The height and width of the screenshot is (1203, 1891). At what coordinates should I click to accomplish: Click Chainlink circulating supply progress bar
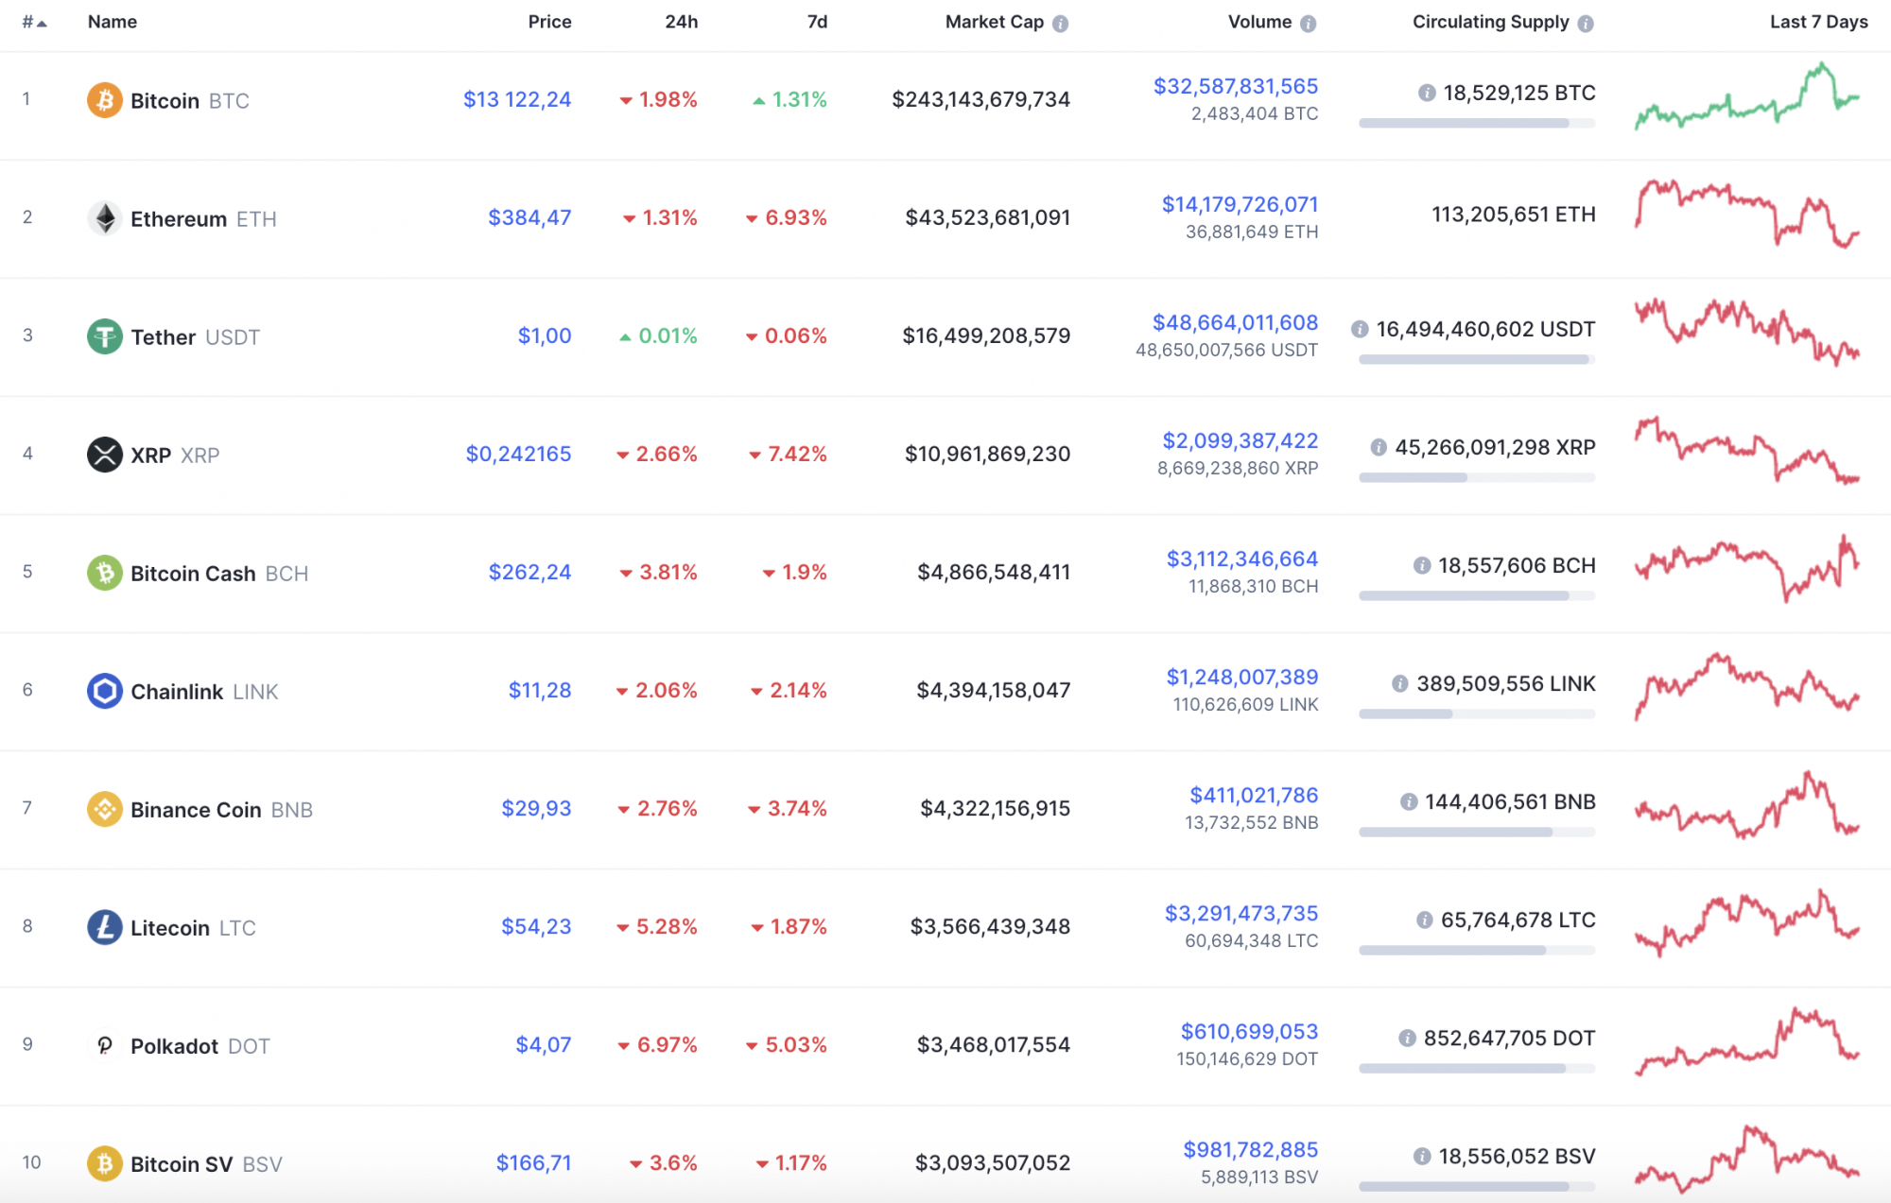(1477, 713)
